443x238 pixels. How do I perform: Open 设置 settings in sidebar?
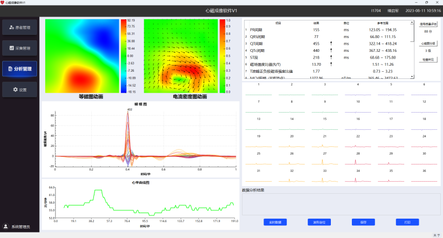click(x=19, y=89)
